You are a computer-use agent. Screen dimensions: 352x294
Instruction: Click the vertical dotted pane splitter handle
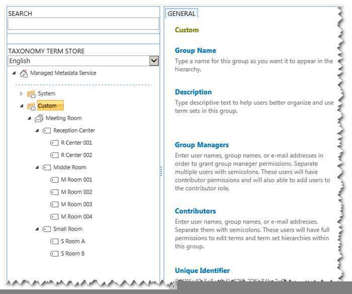[x=161, y=171]
